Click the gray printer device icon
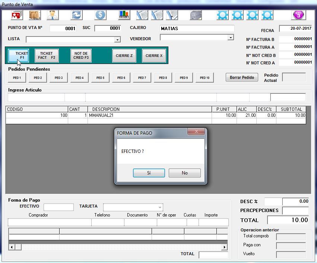 coord(196,15)
